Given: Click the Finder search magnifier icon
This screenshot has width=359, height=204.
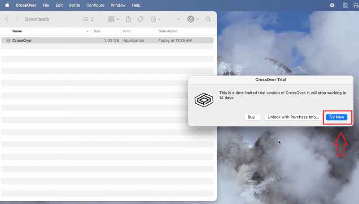Looking at the screenshot, I should (208, 19).
